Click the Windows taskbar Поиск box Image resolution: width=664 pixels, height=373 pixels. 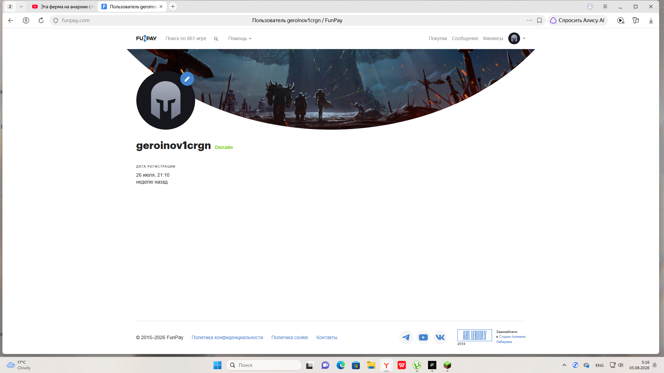(264, 365)
